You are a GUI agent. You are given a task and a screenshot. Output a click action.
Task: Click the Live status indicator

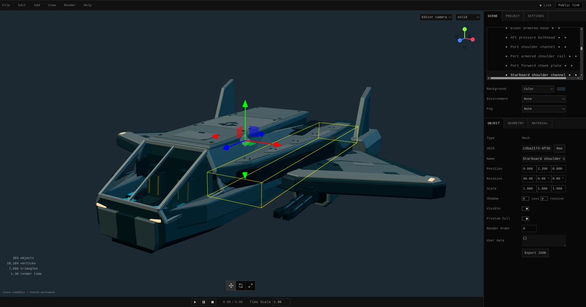pos(545,5)
